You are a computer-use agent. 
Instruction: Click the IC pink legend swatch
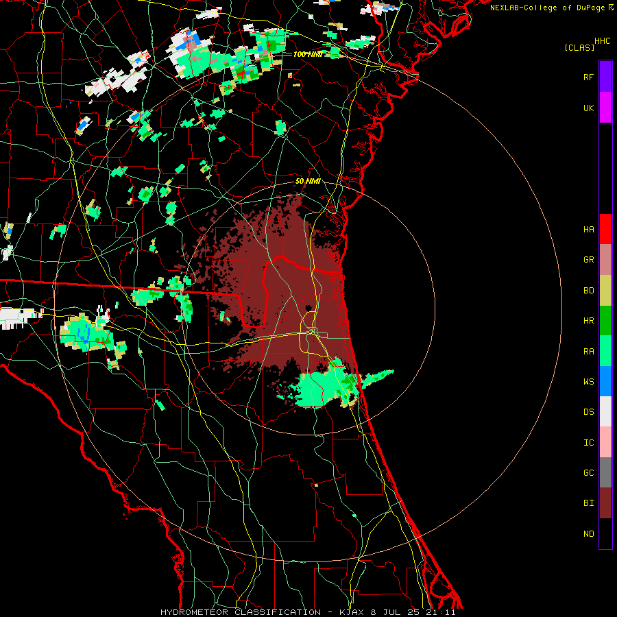tap(605, 442)
